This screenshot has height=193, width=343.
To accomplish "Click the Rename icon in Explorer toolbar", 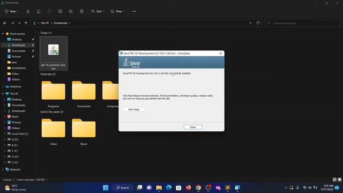I will pos(60,11).
